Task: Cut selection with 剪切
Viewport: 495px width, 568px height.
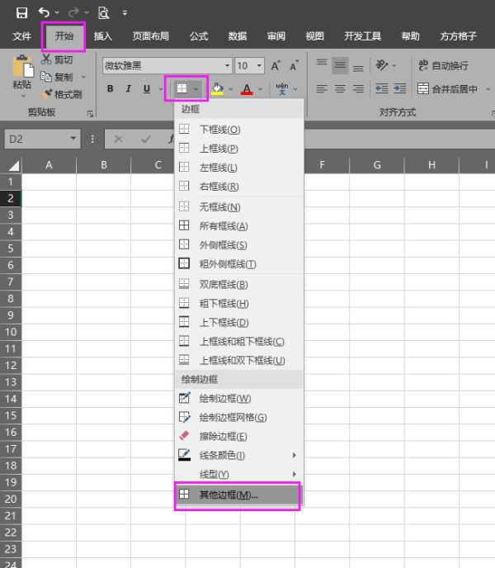Action: (57, 59)
